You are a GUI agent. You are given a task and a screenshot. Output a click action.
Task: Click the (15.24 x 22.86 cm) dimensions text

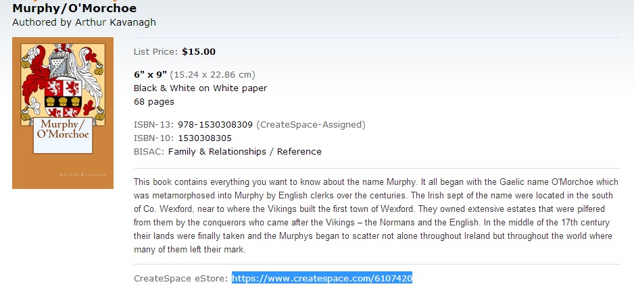(212, 74)
